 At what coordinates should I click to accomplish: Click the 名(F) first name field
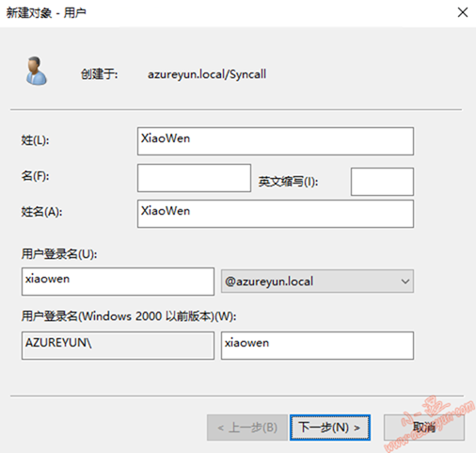pos(194,178)
